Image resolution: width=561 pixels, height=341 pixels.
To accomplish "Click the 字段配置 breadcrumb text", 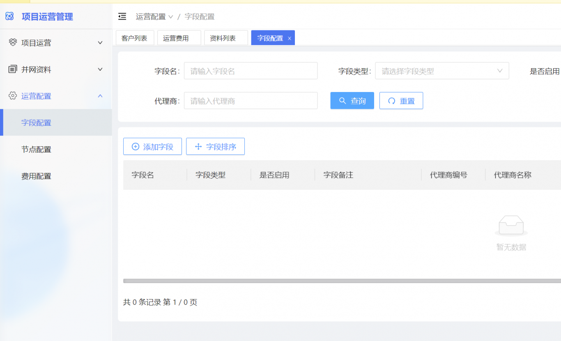I will (200, 16).
